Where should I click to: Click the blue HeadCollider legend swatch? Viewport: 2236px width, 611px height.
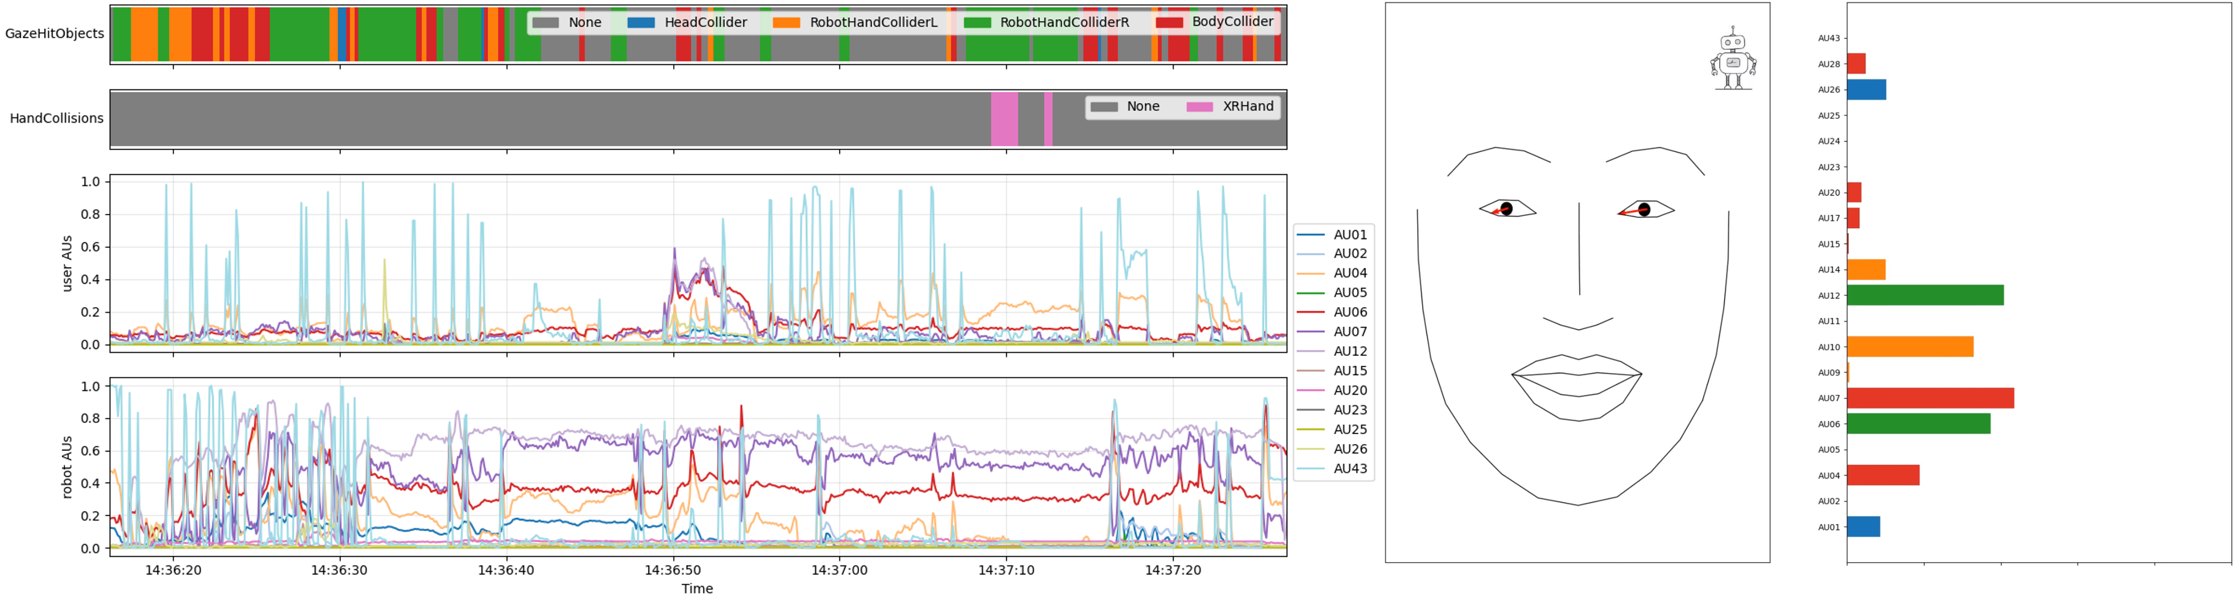point(641,23)
